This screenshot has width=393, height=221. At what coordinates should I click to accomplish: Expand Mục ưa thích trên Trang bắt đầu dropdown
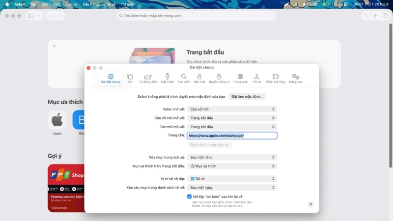point(232,166)
